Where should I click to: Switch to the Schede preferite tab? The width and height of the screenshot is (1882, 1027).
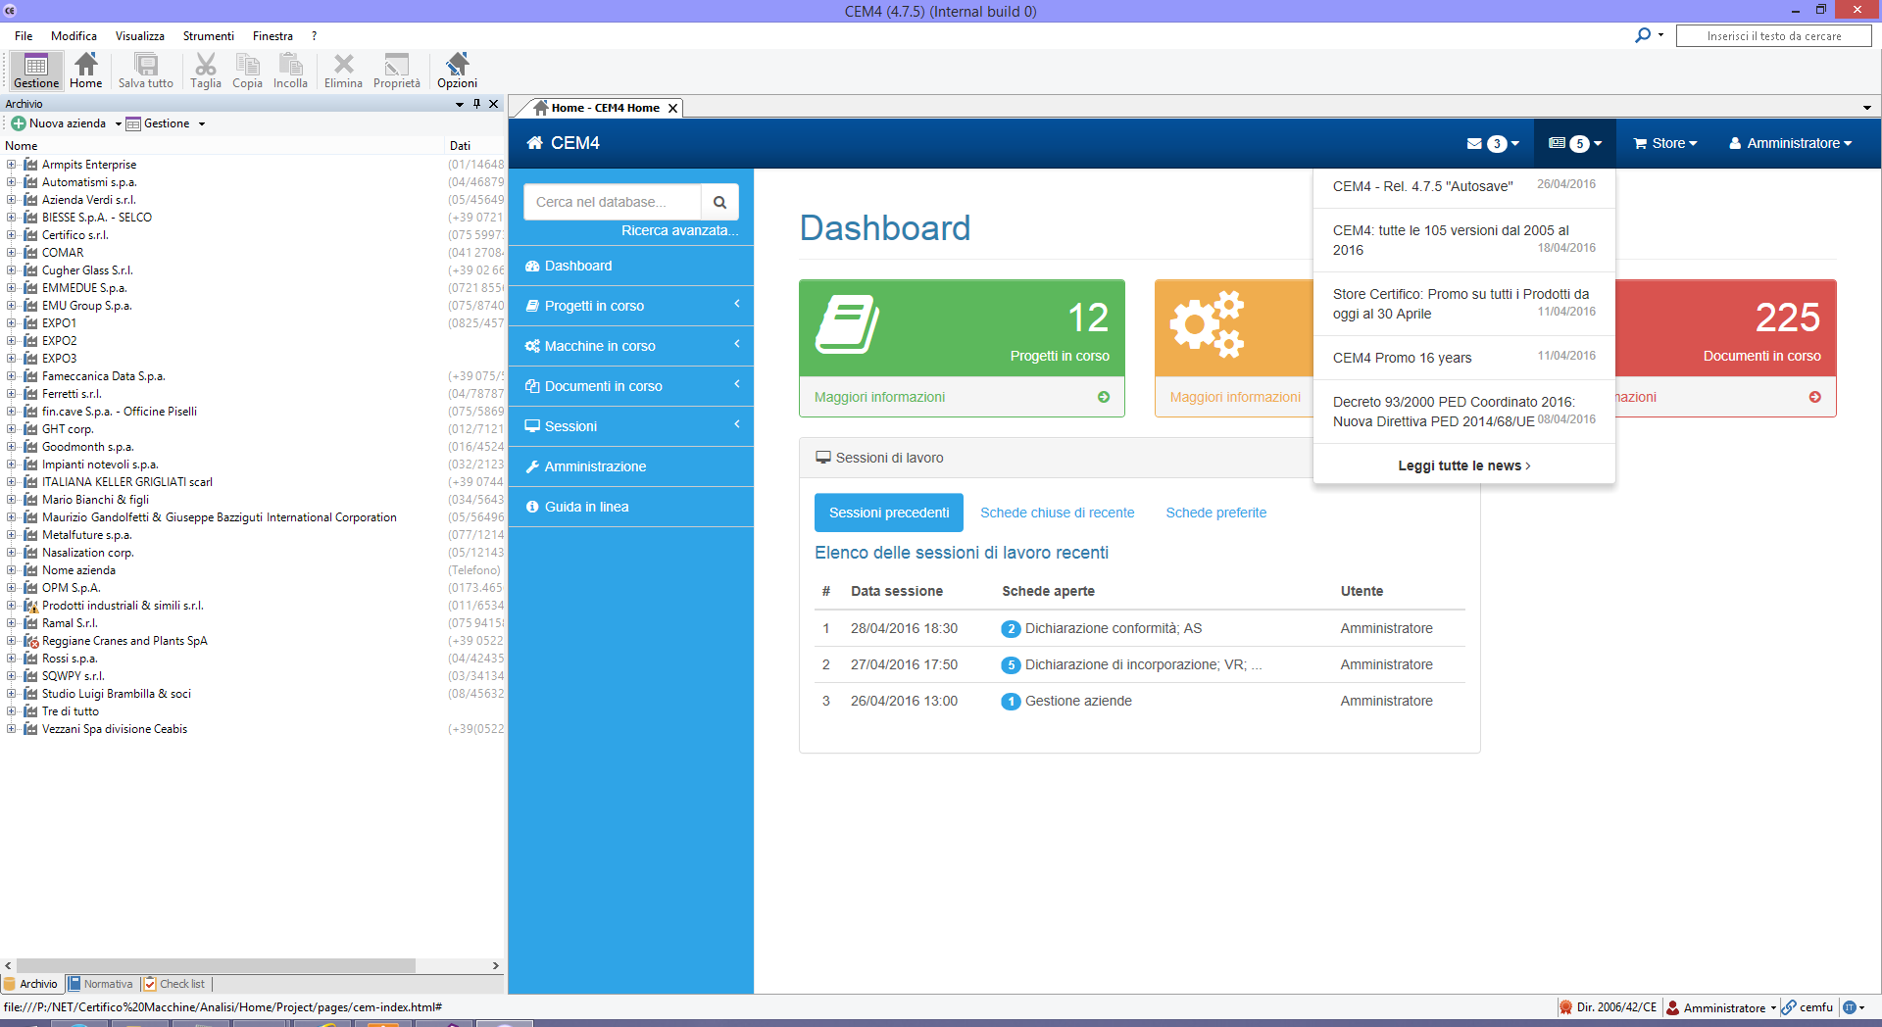(1215, 513)
